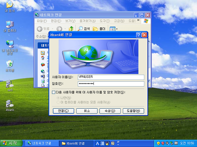Open the 파일(F) menu
This screenshot has width=197, height=147.
coord(42,21)
